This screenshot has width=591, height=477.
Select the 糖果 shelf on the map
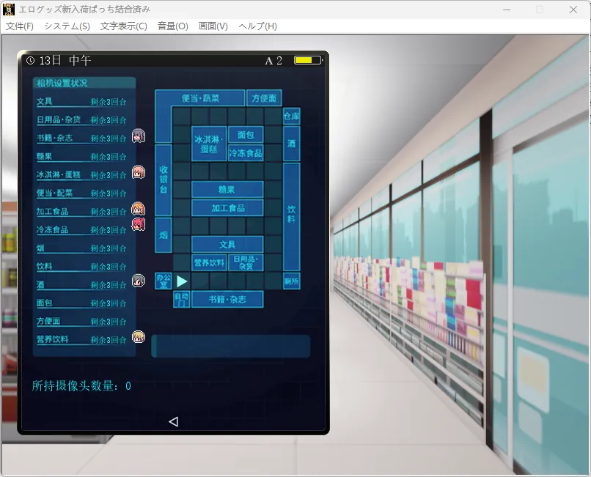(x=227, y=190)
